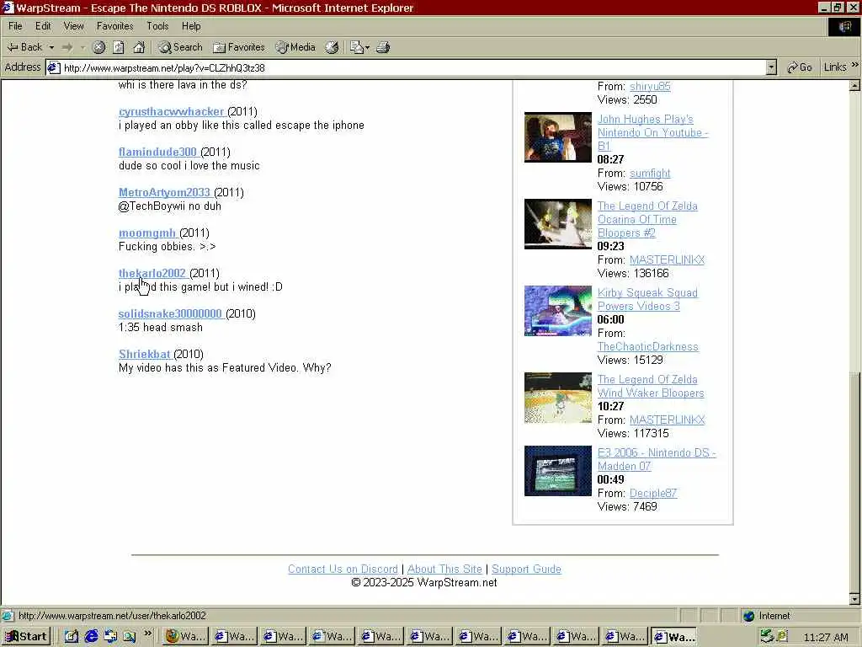Screen dimensions: 862x647
Task: Click the John Hughes video thumbnail
Action: (x=558, y=137)
